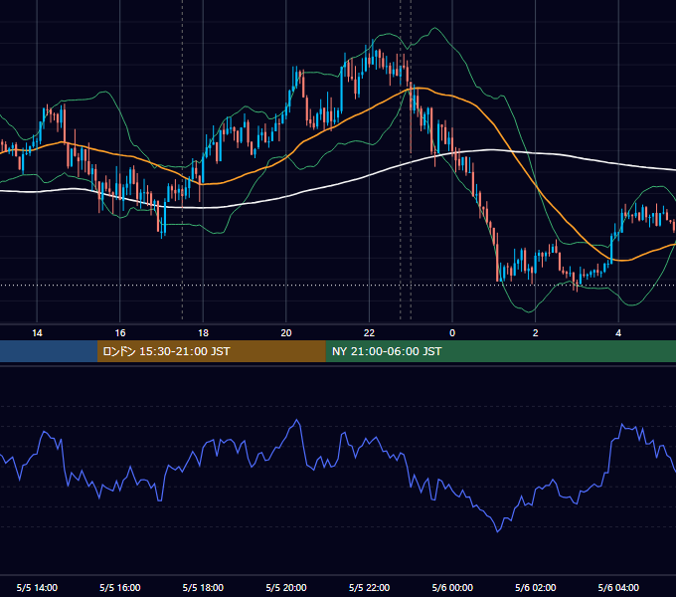Click the 5/5 18:00 date label
The height and width of the screenshot is (597, 676).
click(x=203, y=587)
